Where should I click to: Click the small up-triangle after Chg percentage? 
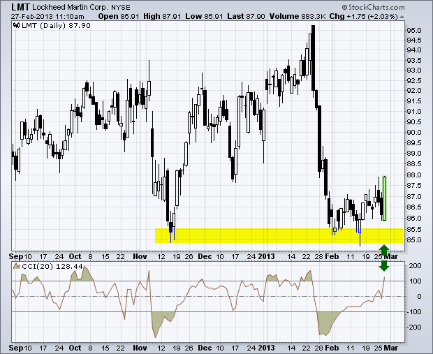(402, 17)
